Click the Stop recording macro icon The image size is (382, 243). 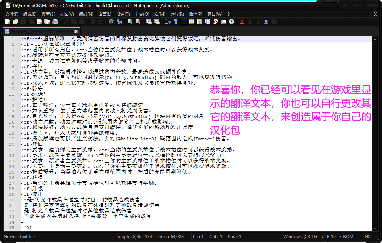[x=250, y=22]
